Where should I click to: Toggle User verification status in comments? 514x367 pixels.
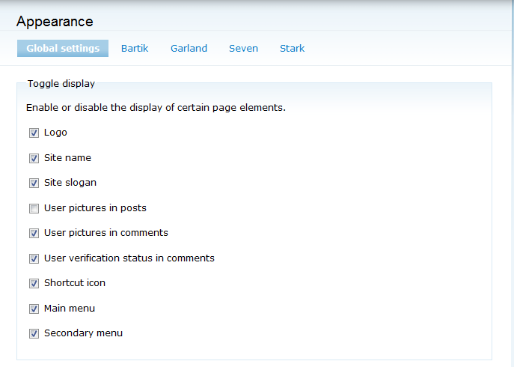[x=34, y=258]
